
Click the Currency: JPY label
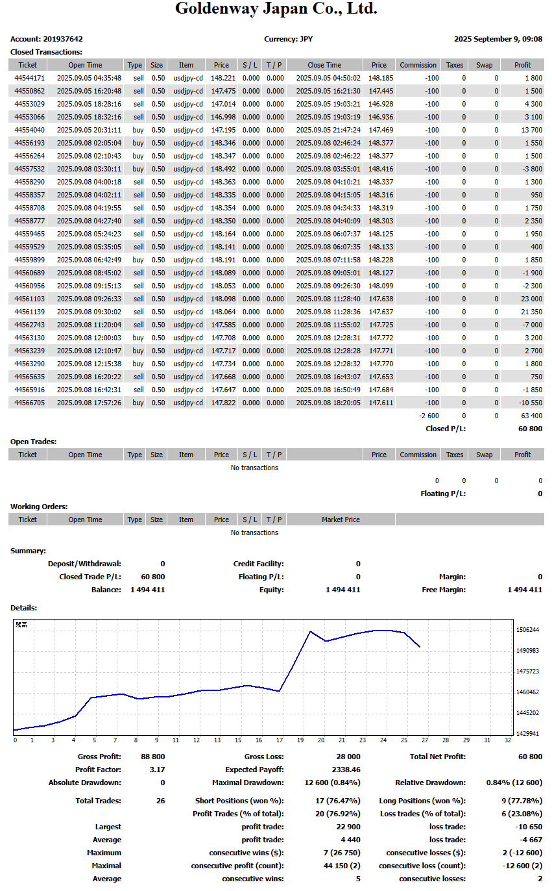[x=288, y=39]
